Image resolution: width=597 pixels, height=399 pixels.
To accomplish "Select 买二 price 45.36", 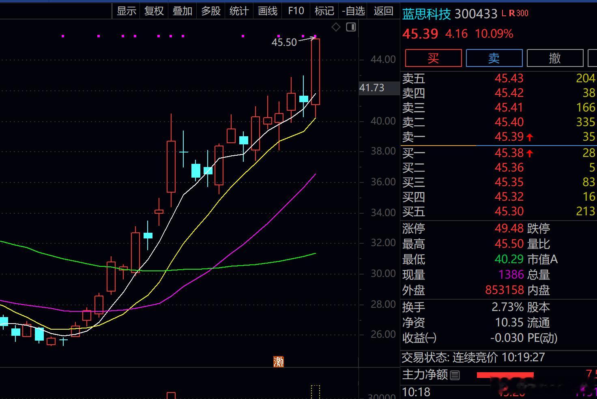I will click(x=509, y=167).
